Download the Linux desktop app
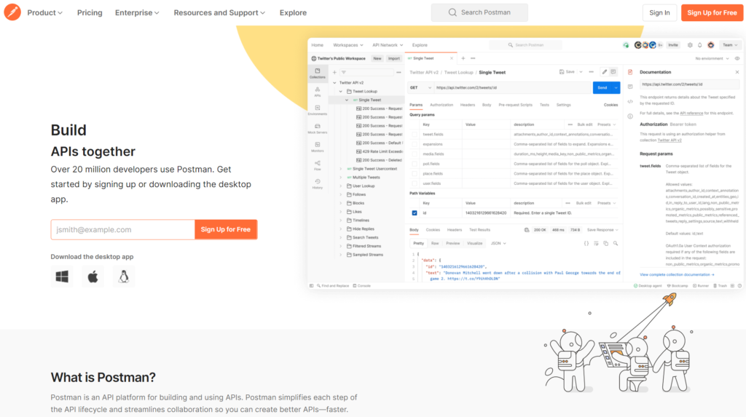 coord(124,277)
